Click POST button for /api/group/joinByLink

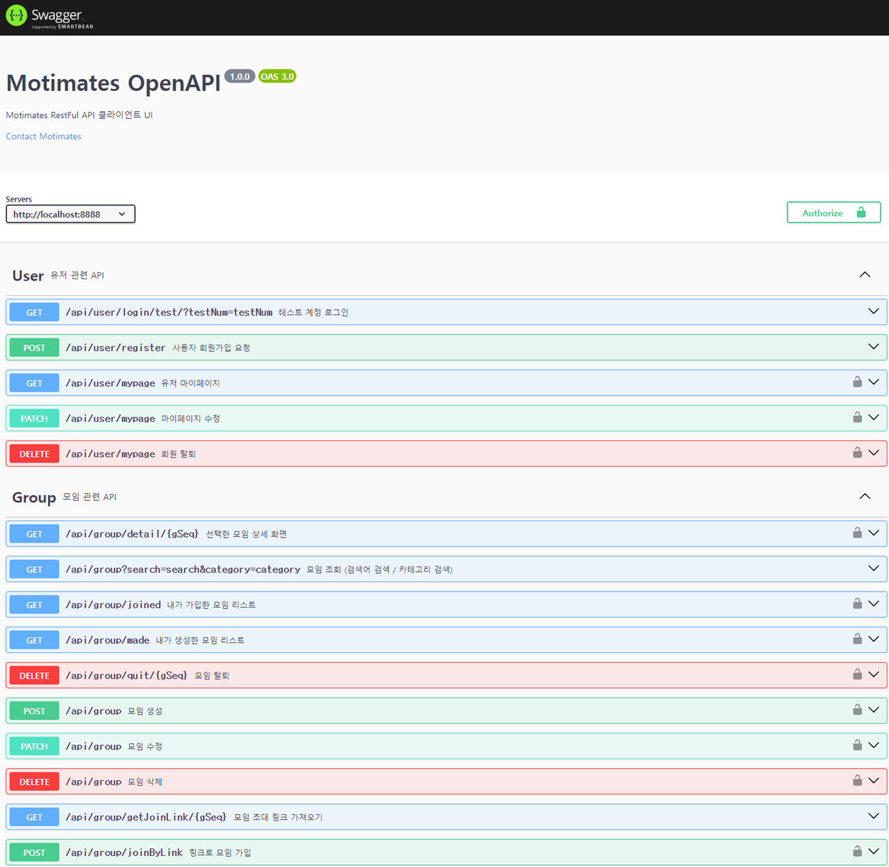[34, 853]
